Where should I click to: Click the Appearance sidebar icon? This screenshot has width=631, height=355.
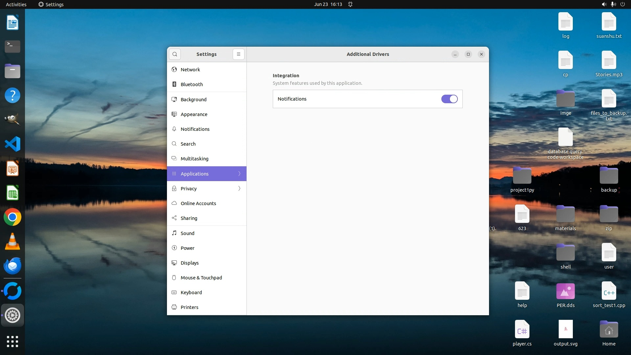(x=174, y=114)
